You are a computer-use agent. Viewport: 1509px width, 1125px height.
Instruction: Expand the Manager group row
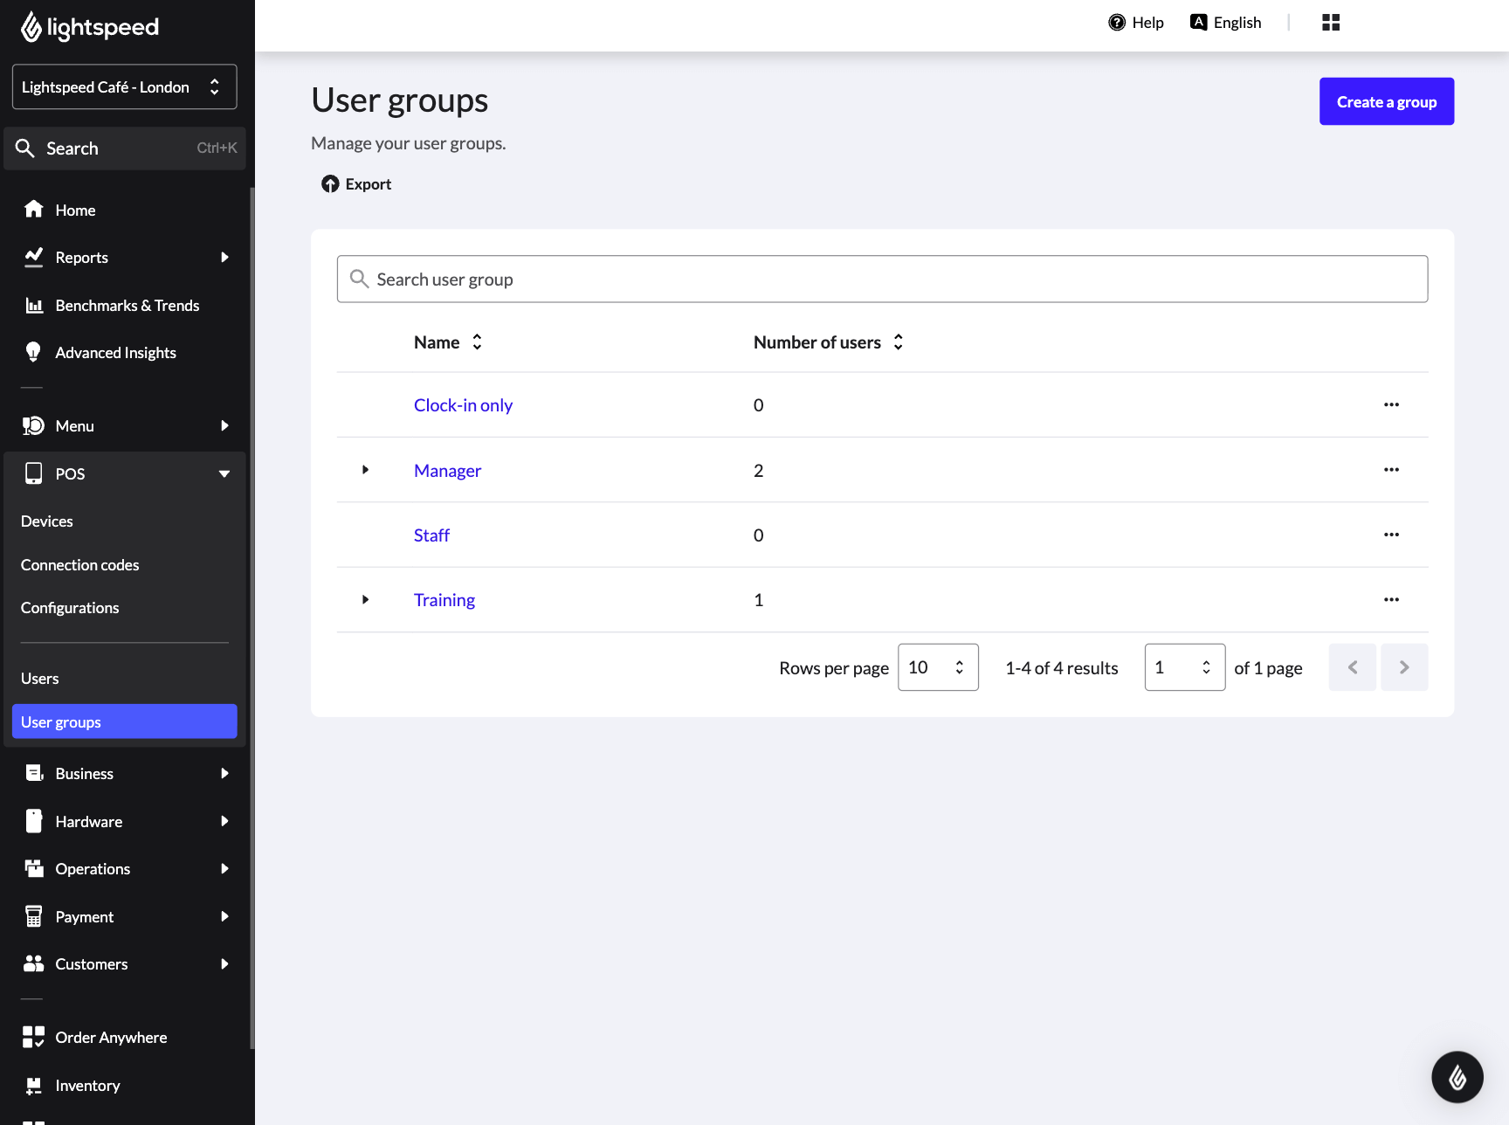(365, 470)
